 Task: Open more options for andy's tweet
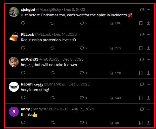point(148,109)
